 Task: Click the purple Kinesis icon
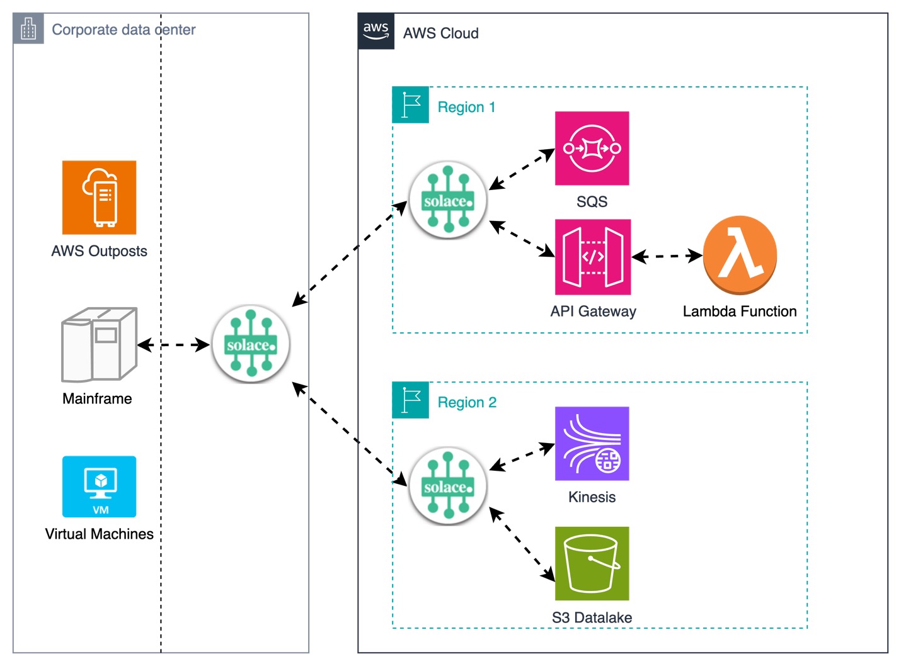point(592,444)
